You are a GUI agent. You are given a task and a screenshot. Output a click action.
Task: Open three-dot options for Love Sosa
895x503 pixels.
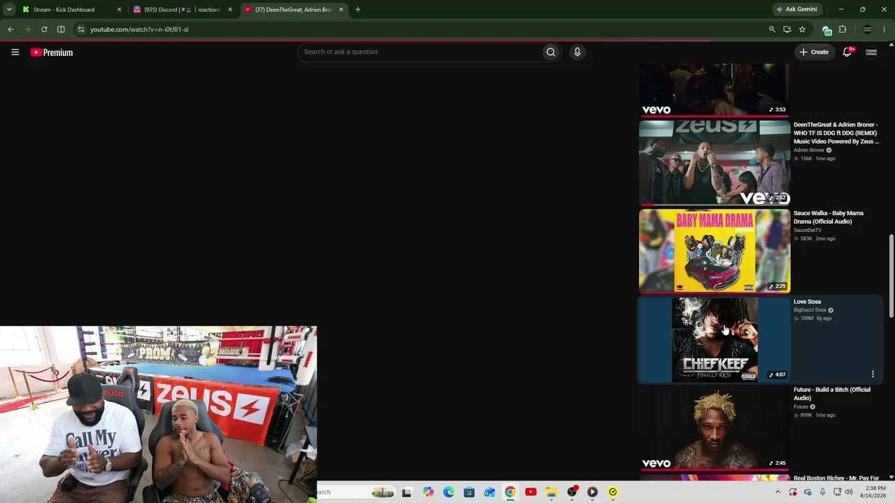873,374
